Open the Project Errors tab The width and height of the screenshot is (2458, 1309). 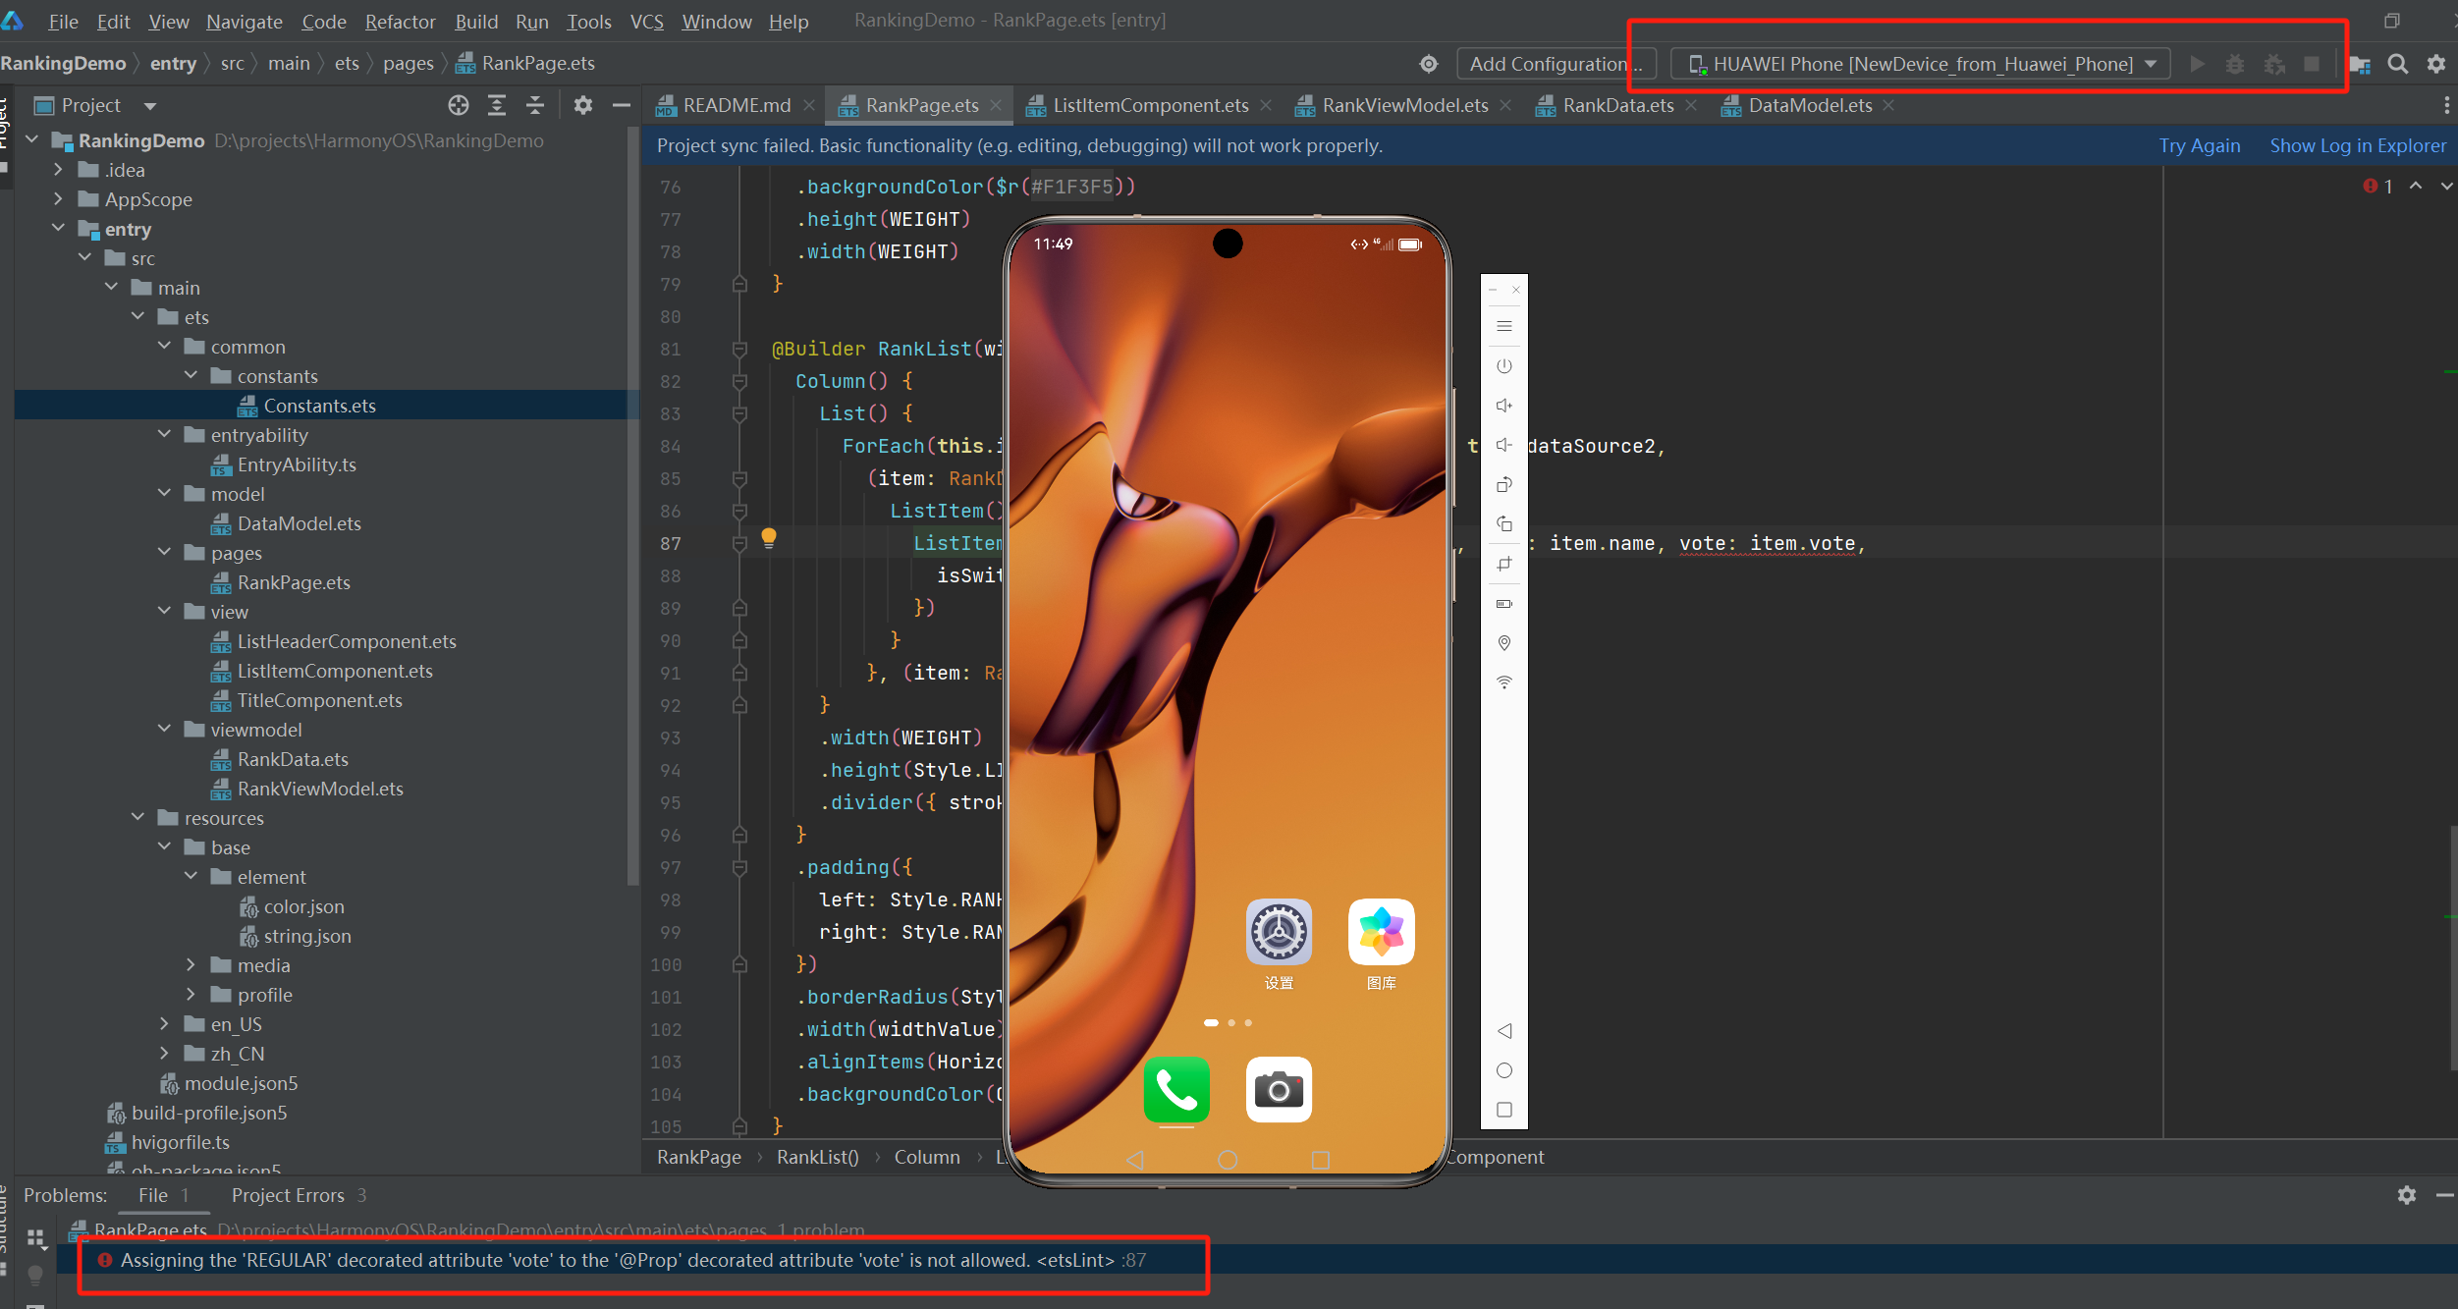click(x=299, y=1195)
